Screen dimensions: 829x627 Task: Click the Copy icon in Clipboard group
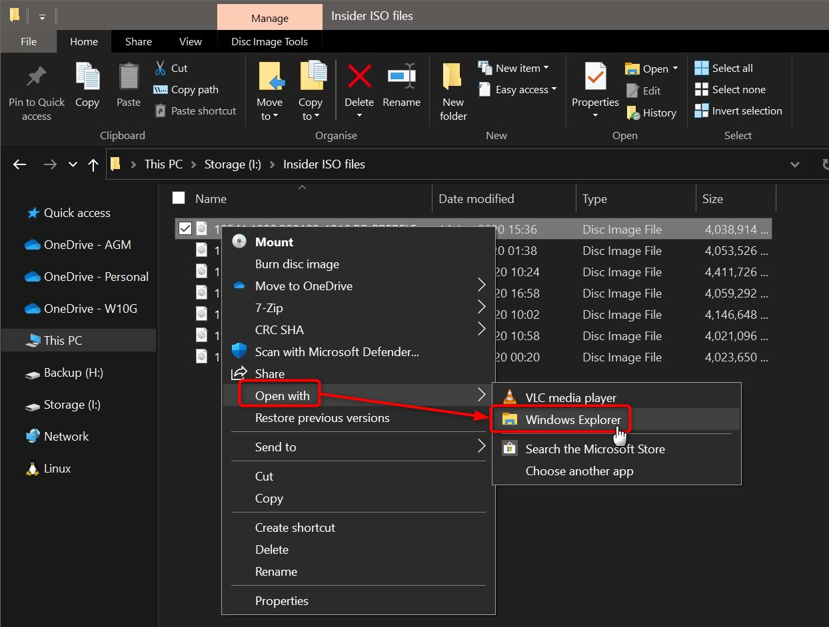coord(87,77)
